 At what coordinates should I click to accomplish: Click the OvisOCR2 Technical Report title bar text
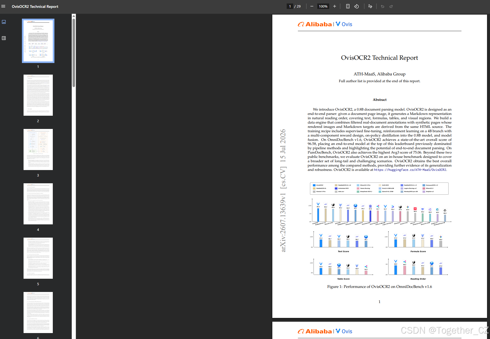click(35, 6)
